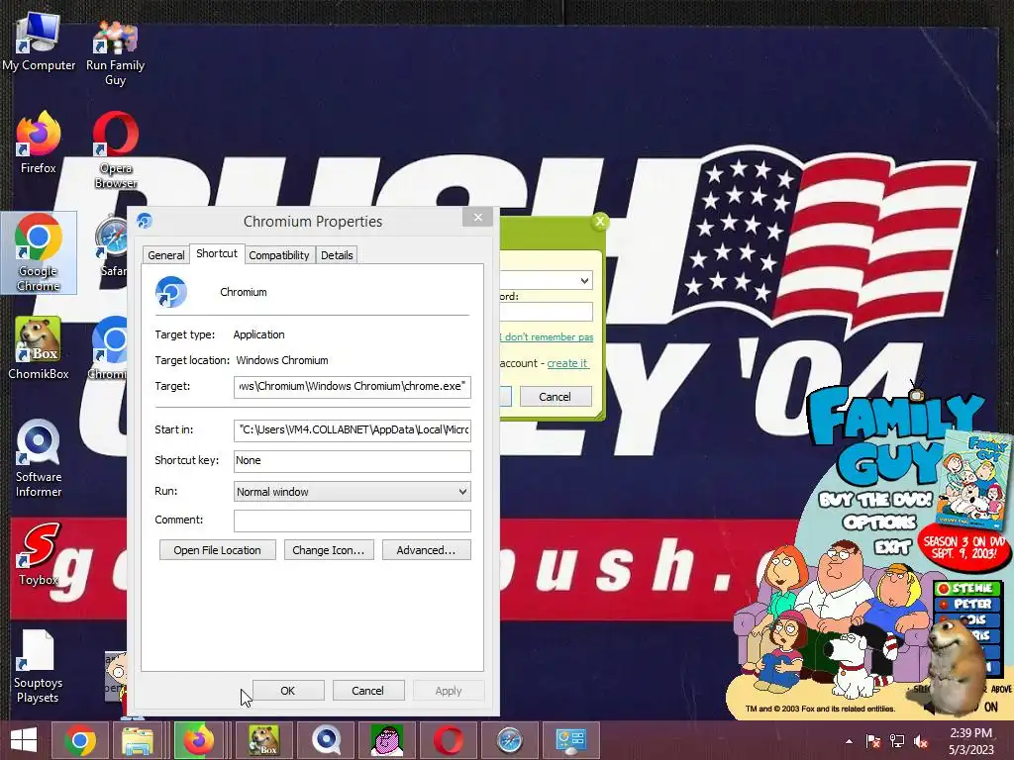This screenshot has width=1014, height=760.
Task: Focus the Shortcut key field
Action: click(x=353, y=461)
